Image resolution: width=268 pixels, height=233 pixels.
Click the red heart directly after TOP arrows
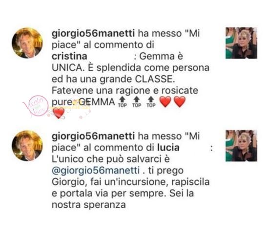[x=165, y=102]
